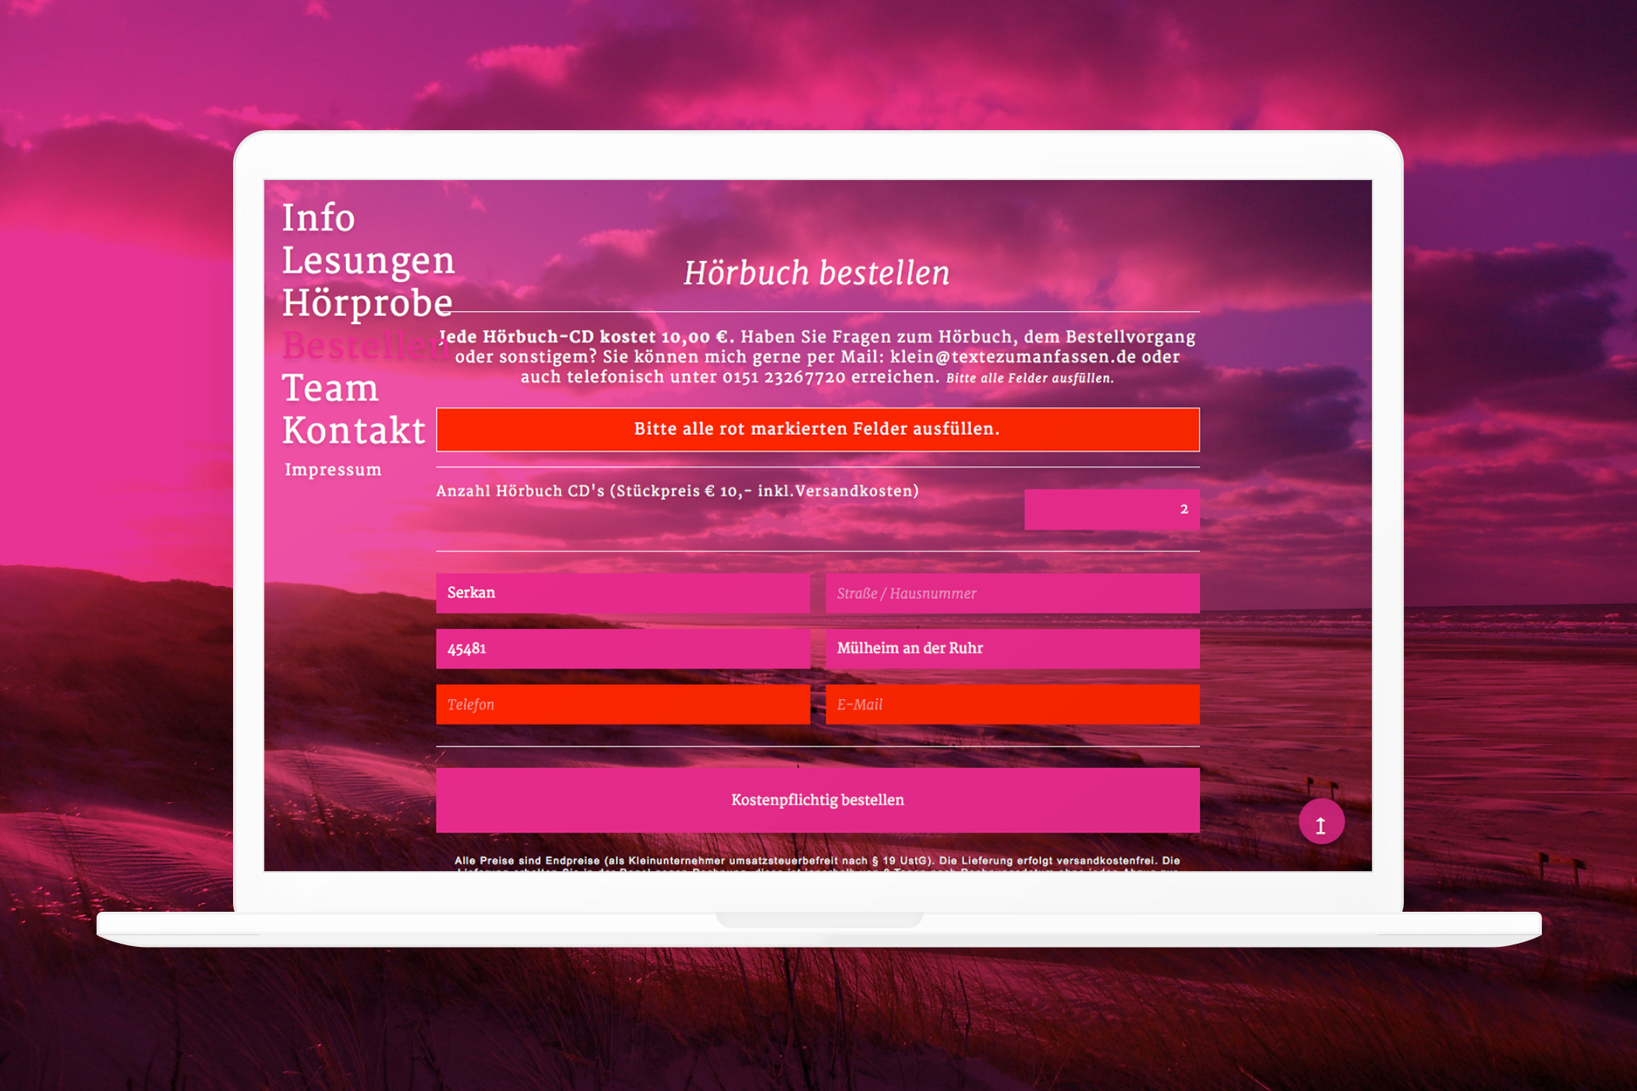1637x1091 pixels.
Task: Click the 'Hörbuch bestellen' page heading
Action: pos(816,274)
